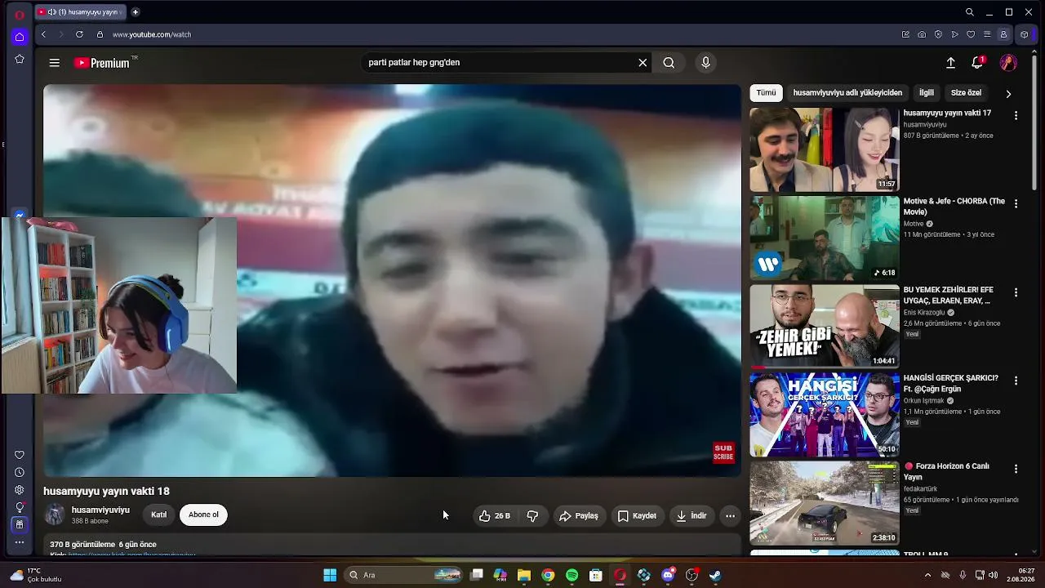Clear the YouTube search query
Viewport: 1045px width, 588px height.
[x=643, y=63]
